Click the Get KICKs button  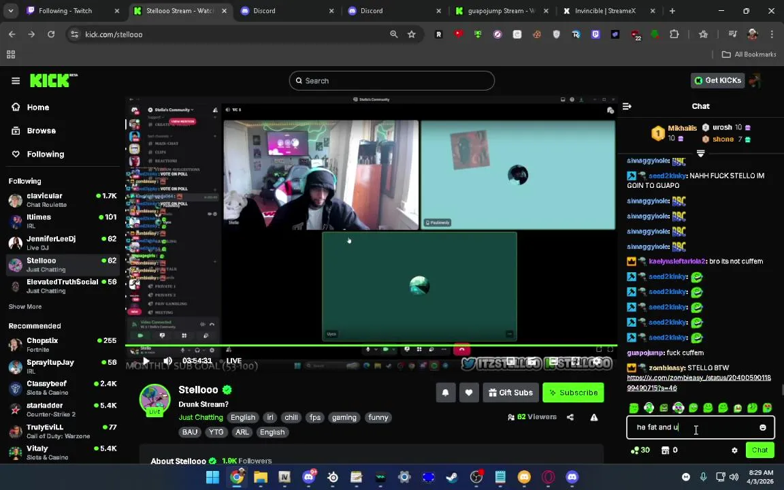tap(717, 80)
